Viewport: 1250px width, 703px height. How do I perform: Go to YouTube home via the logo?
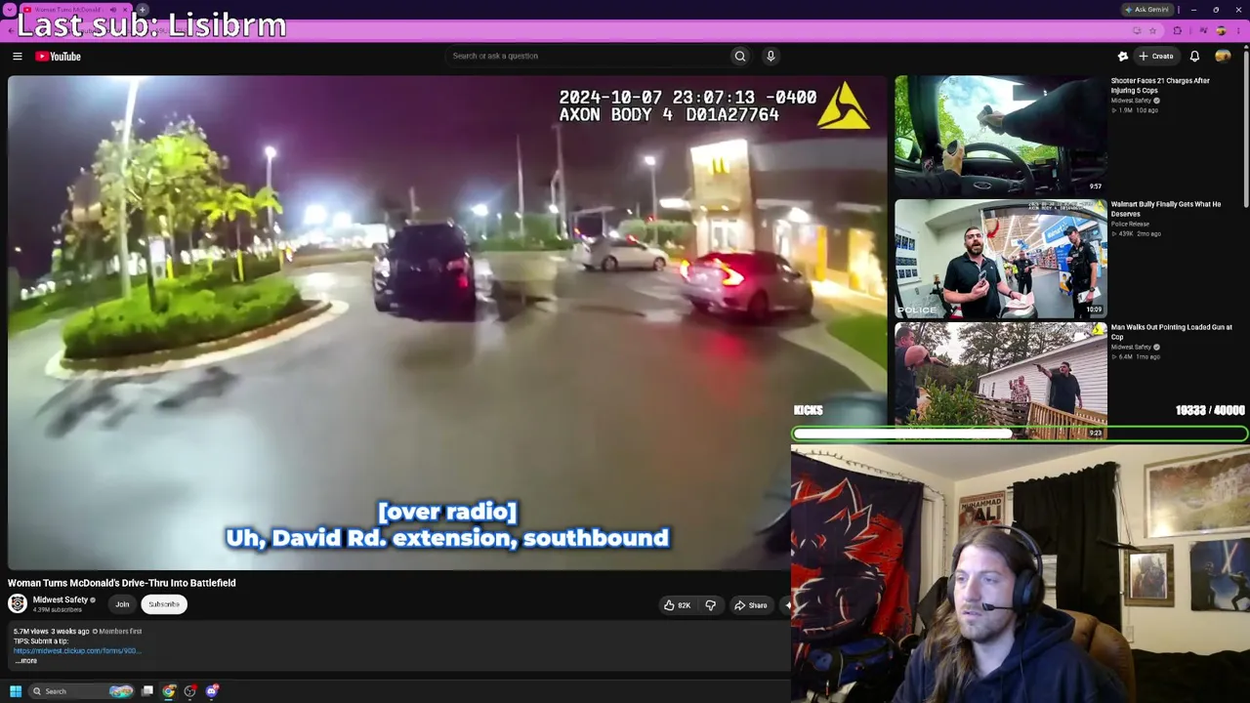coord(59,57)
